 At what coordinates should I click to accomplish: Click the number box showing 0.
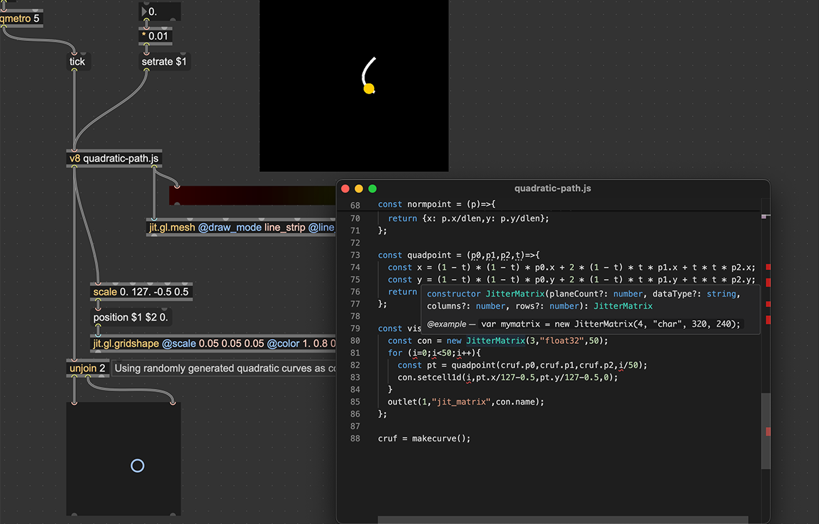click(x=160, y=12)
